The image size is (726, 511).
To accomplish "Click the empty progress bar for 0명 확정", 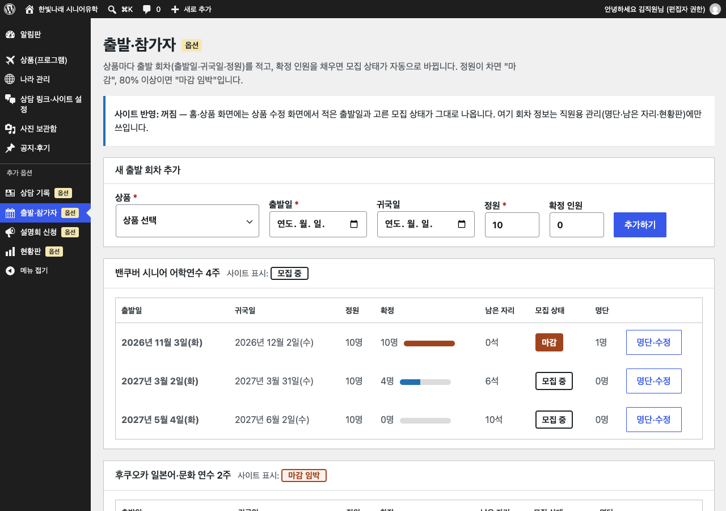I will point(425,420).
